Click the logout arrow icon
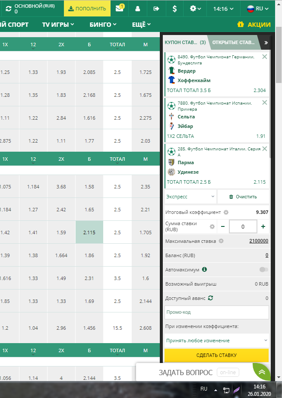Image resolution: width=282 pixels, height=398 pixels. coord(156,9)
